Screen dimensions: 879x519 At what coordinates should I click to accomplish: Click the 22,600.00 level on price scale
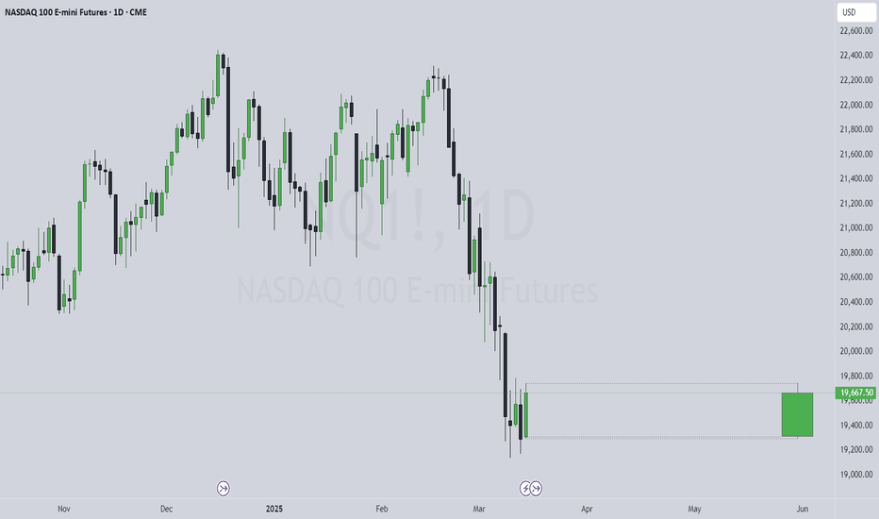click(856, 31)
